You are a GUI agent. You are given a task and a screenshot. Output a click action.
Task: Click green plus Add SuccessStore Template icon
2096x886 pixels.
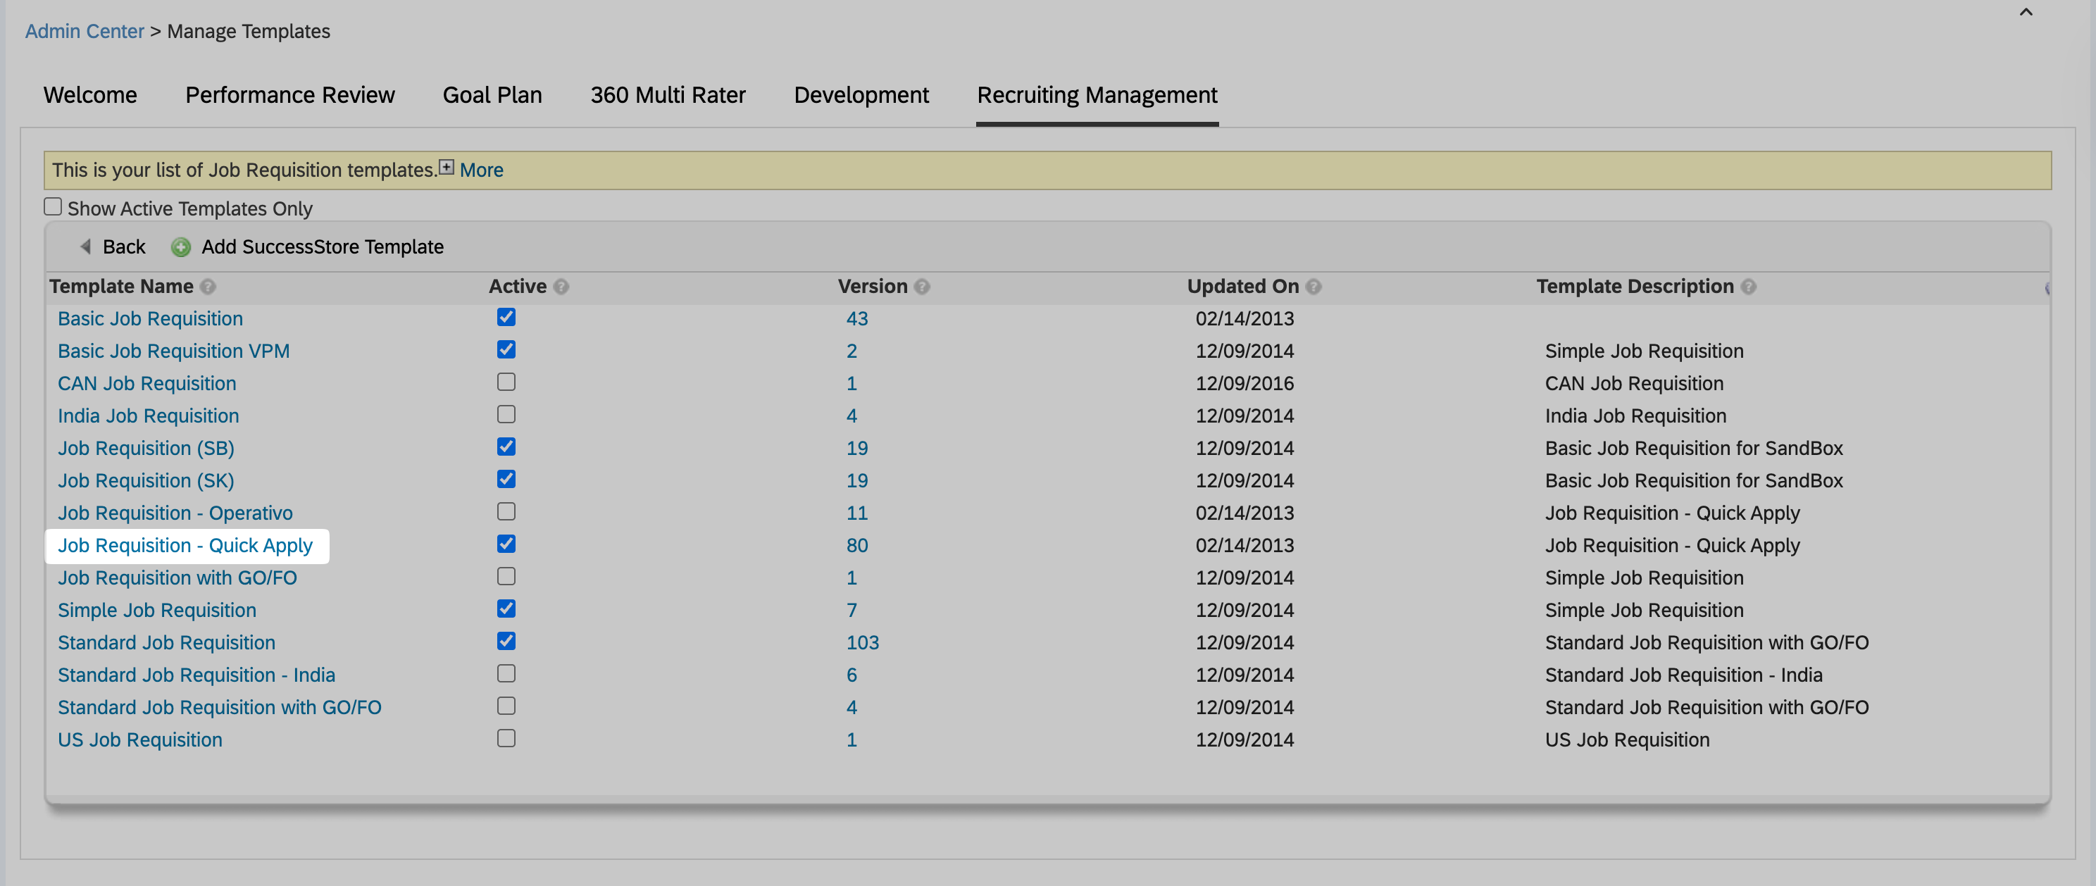tap(180, 247)
